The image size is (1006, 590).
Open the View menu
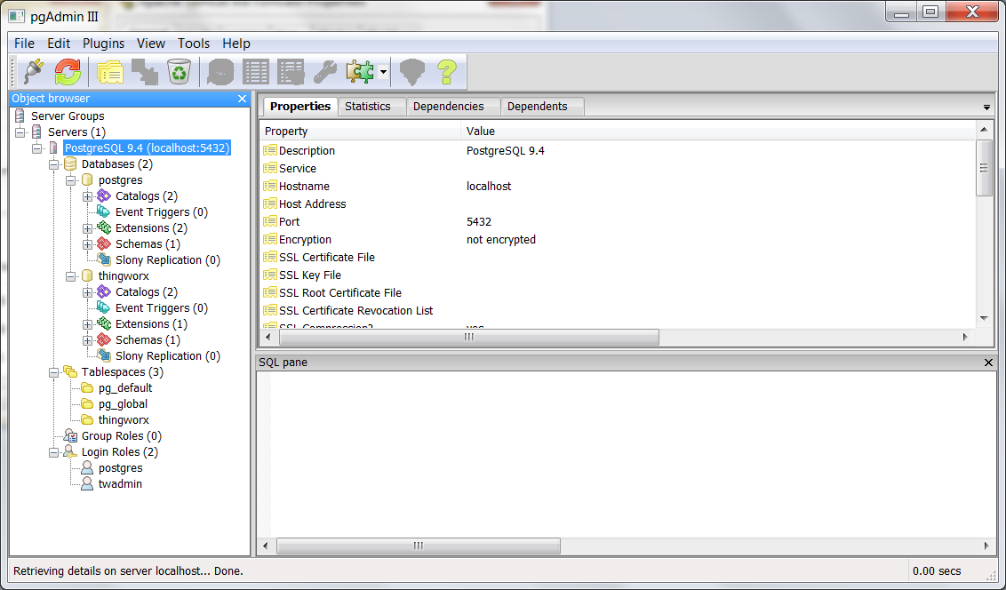pos(151,43)
